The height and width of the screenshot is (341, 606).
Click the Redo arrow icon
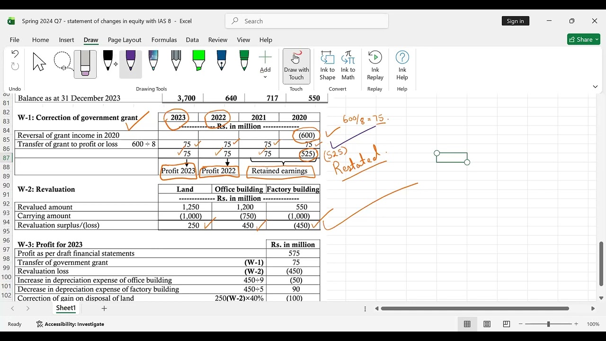pos(15,66)
